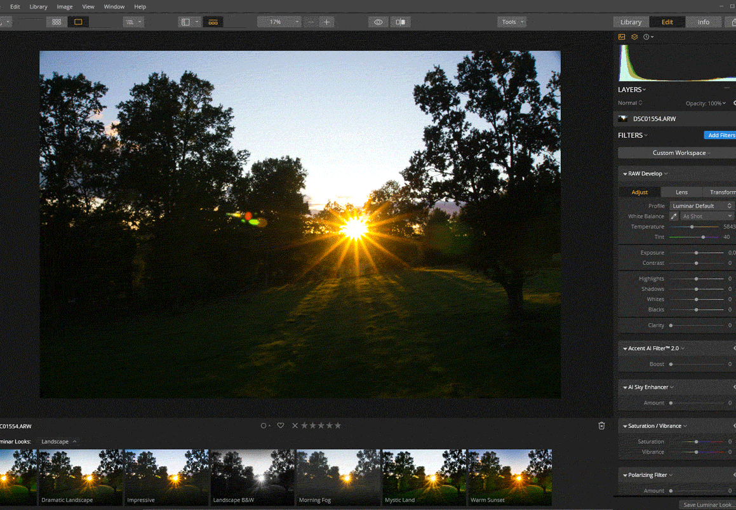Toggle the filmstrip display icon

click(x=213, y=22)
